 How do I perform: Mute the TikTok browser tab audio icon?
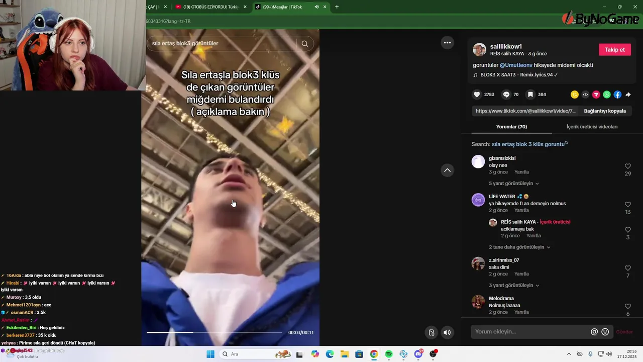316,7
